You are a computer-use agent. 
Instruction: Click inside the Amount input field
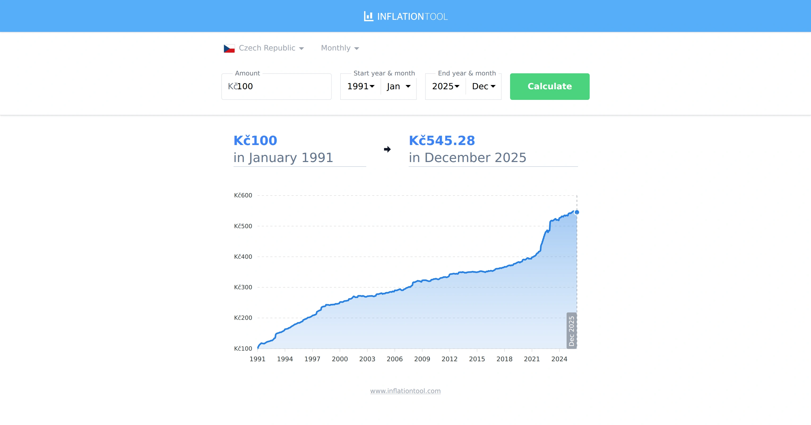point(276,86)
